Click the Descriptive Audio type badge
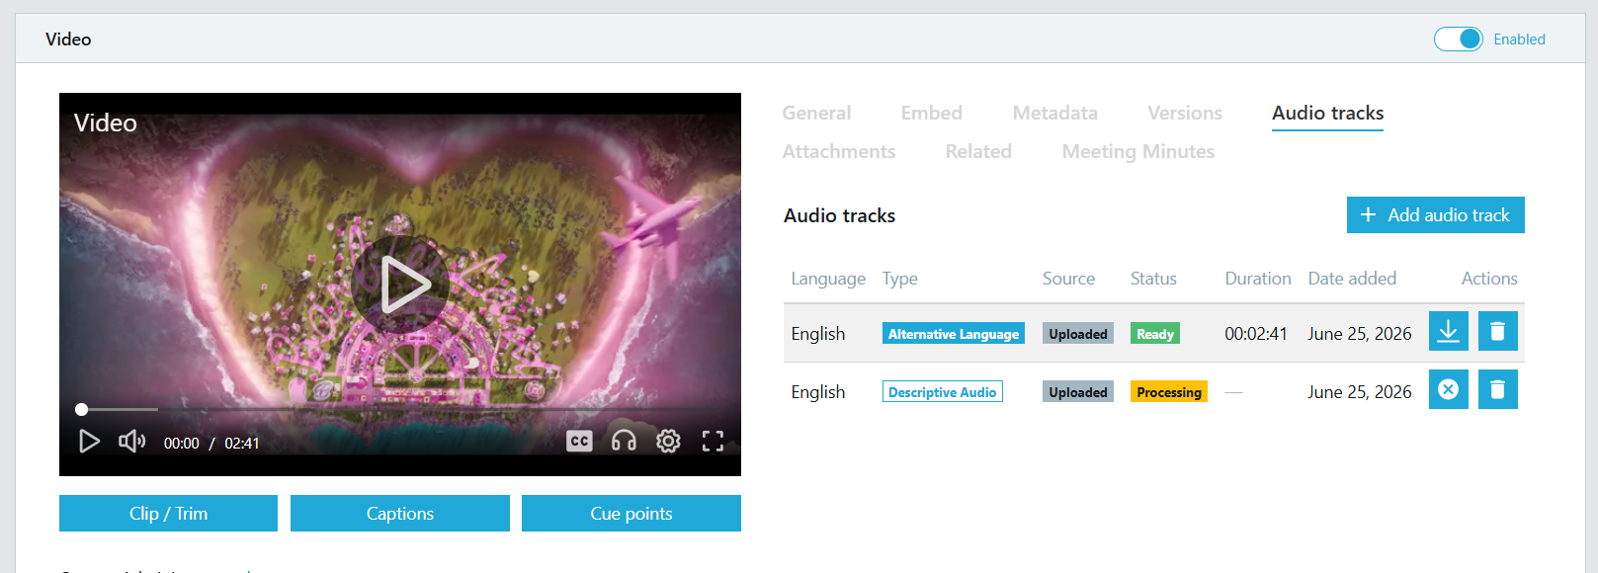 [x=943, y=392]
